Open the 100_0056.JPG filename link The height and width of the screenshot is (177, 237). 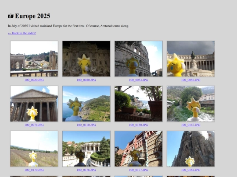(191, 80)
